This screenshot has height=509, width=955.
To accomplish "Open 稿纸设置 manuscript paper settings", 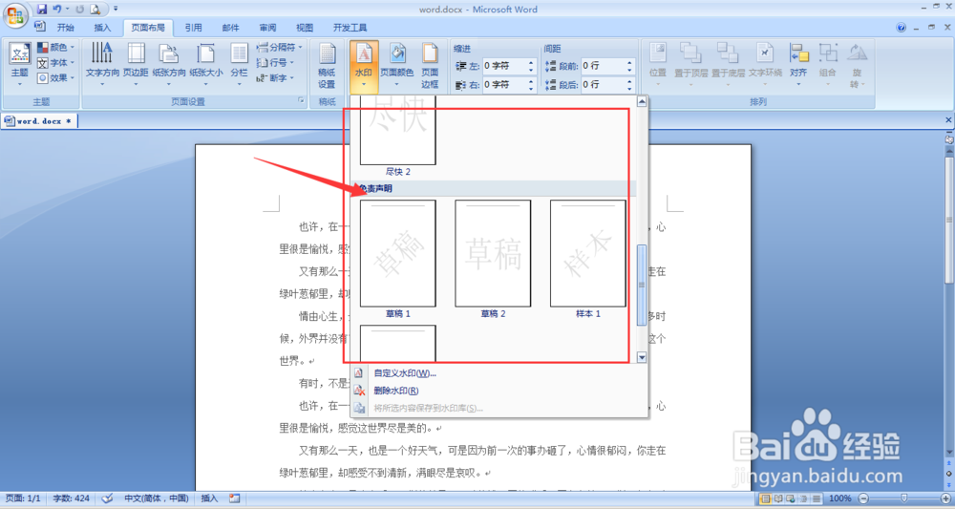I will [327, 66].
